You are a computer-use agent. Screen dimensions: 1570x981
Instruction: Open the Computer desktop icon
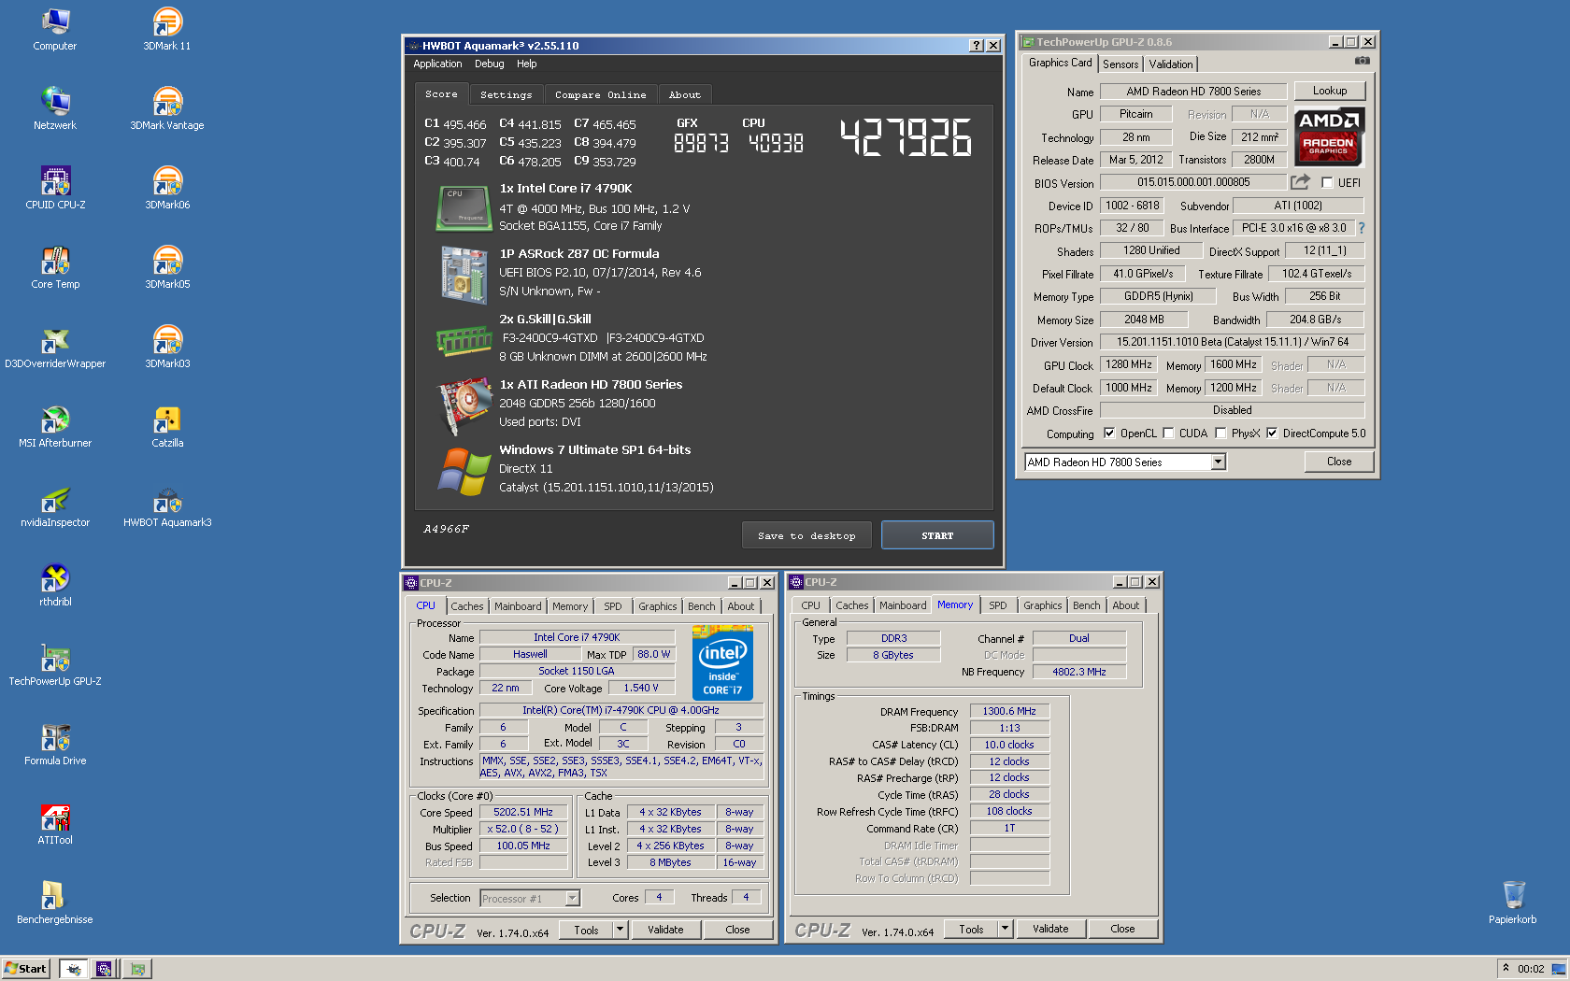coord(55,29)
